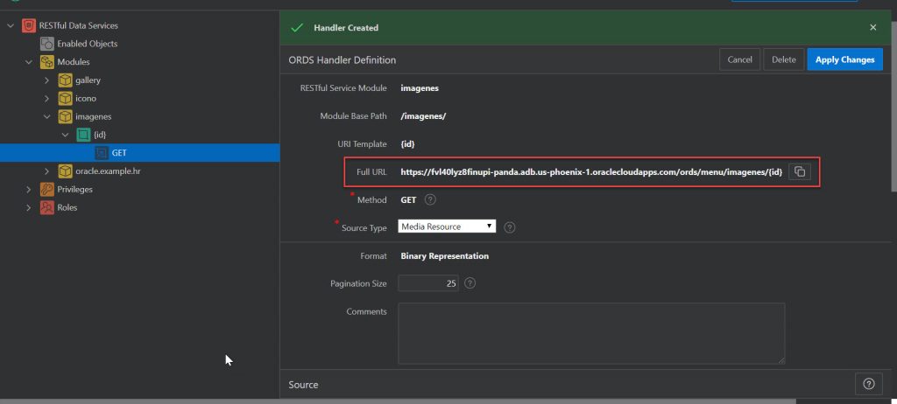Select the oracle.example.hr label
This screenshot has height=404, width=897.
(108, 171)
